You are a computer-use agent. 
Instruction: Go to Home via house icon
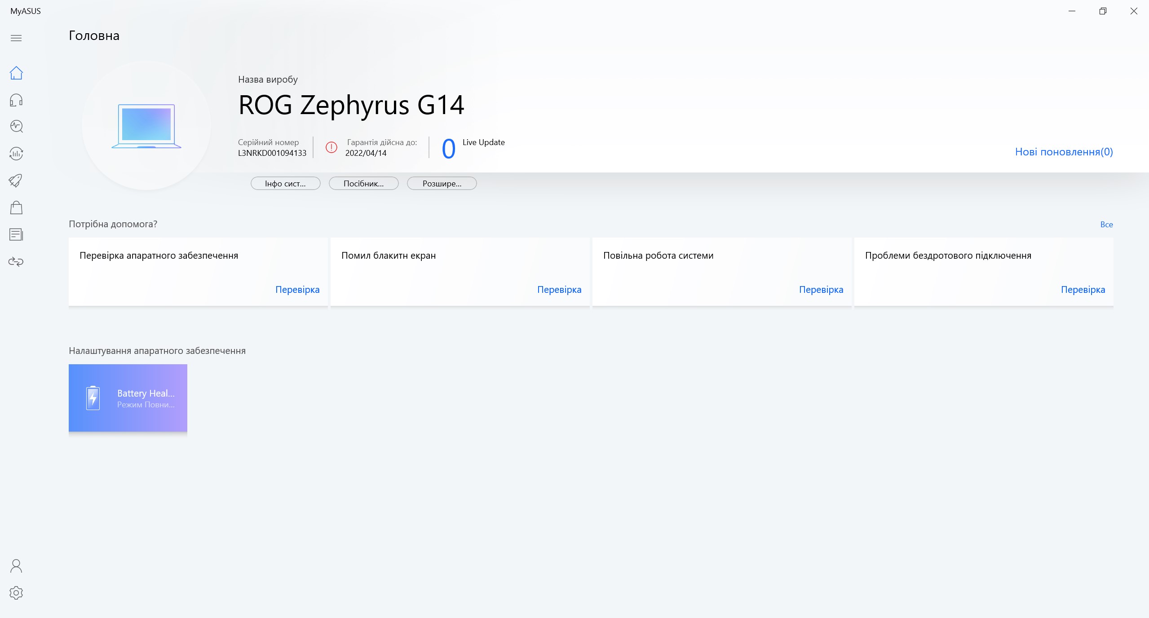(x=16, y=73)
